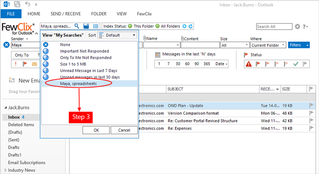Select the last 7 days filter
This screenshot has width=319, height=174.
pyautogui.click(x=168, y=64)
